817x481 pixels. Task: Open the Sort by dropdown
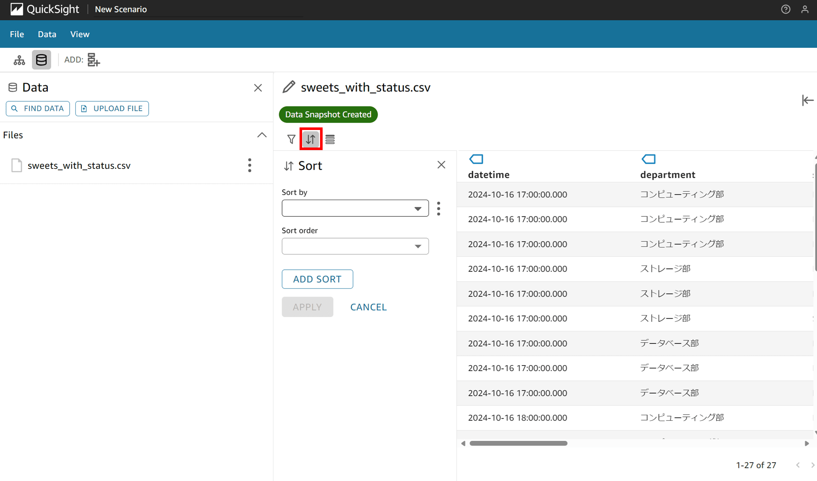[355, 208]
